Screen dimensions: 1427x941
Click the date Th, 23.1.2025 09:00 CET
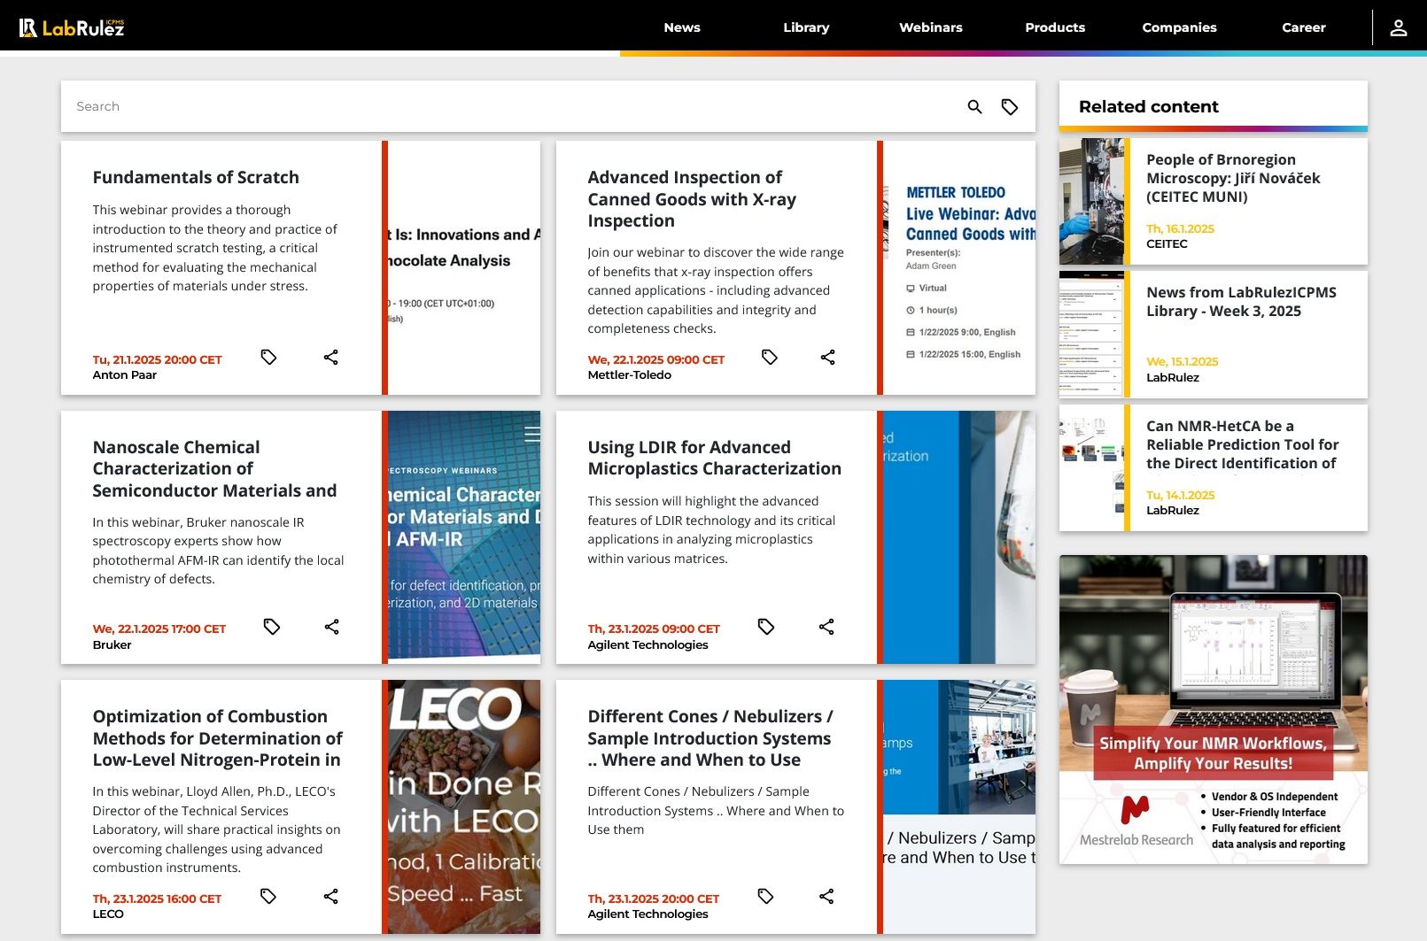tap(655, 629)
